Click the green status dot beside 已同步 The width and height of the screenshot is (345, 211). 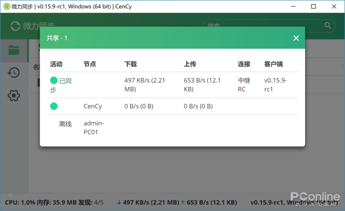pos(54,80)
